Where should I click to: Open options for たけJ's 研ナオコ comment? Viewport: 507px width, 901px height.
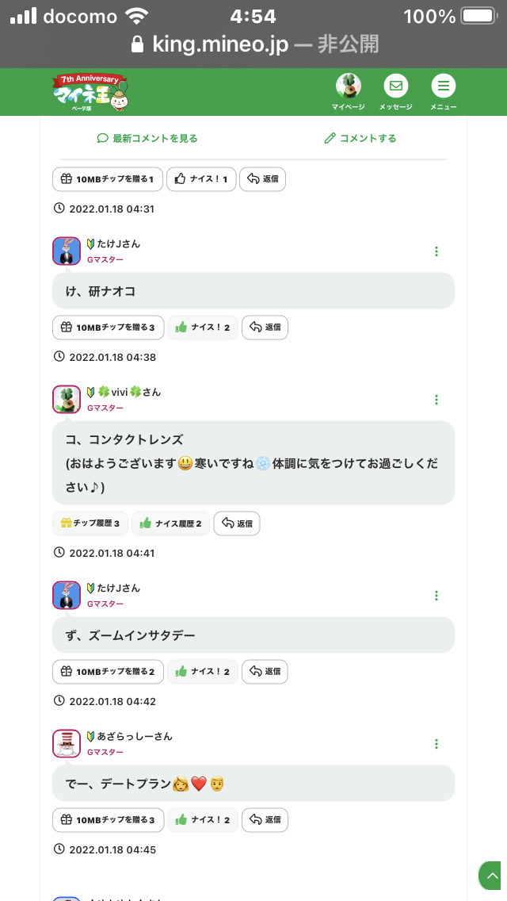coord(436,251)
